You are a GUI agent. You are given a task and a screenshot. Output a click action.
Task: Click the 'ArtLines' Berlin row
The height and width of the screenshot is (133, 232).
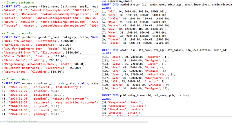(122, 113)
